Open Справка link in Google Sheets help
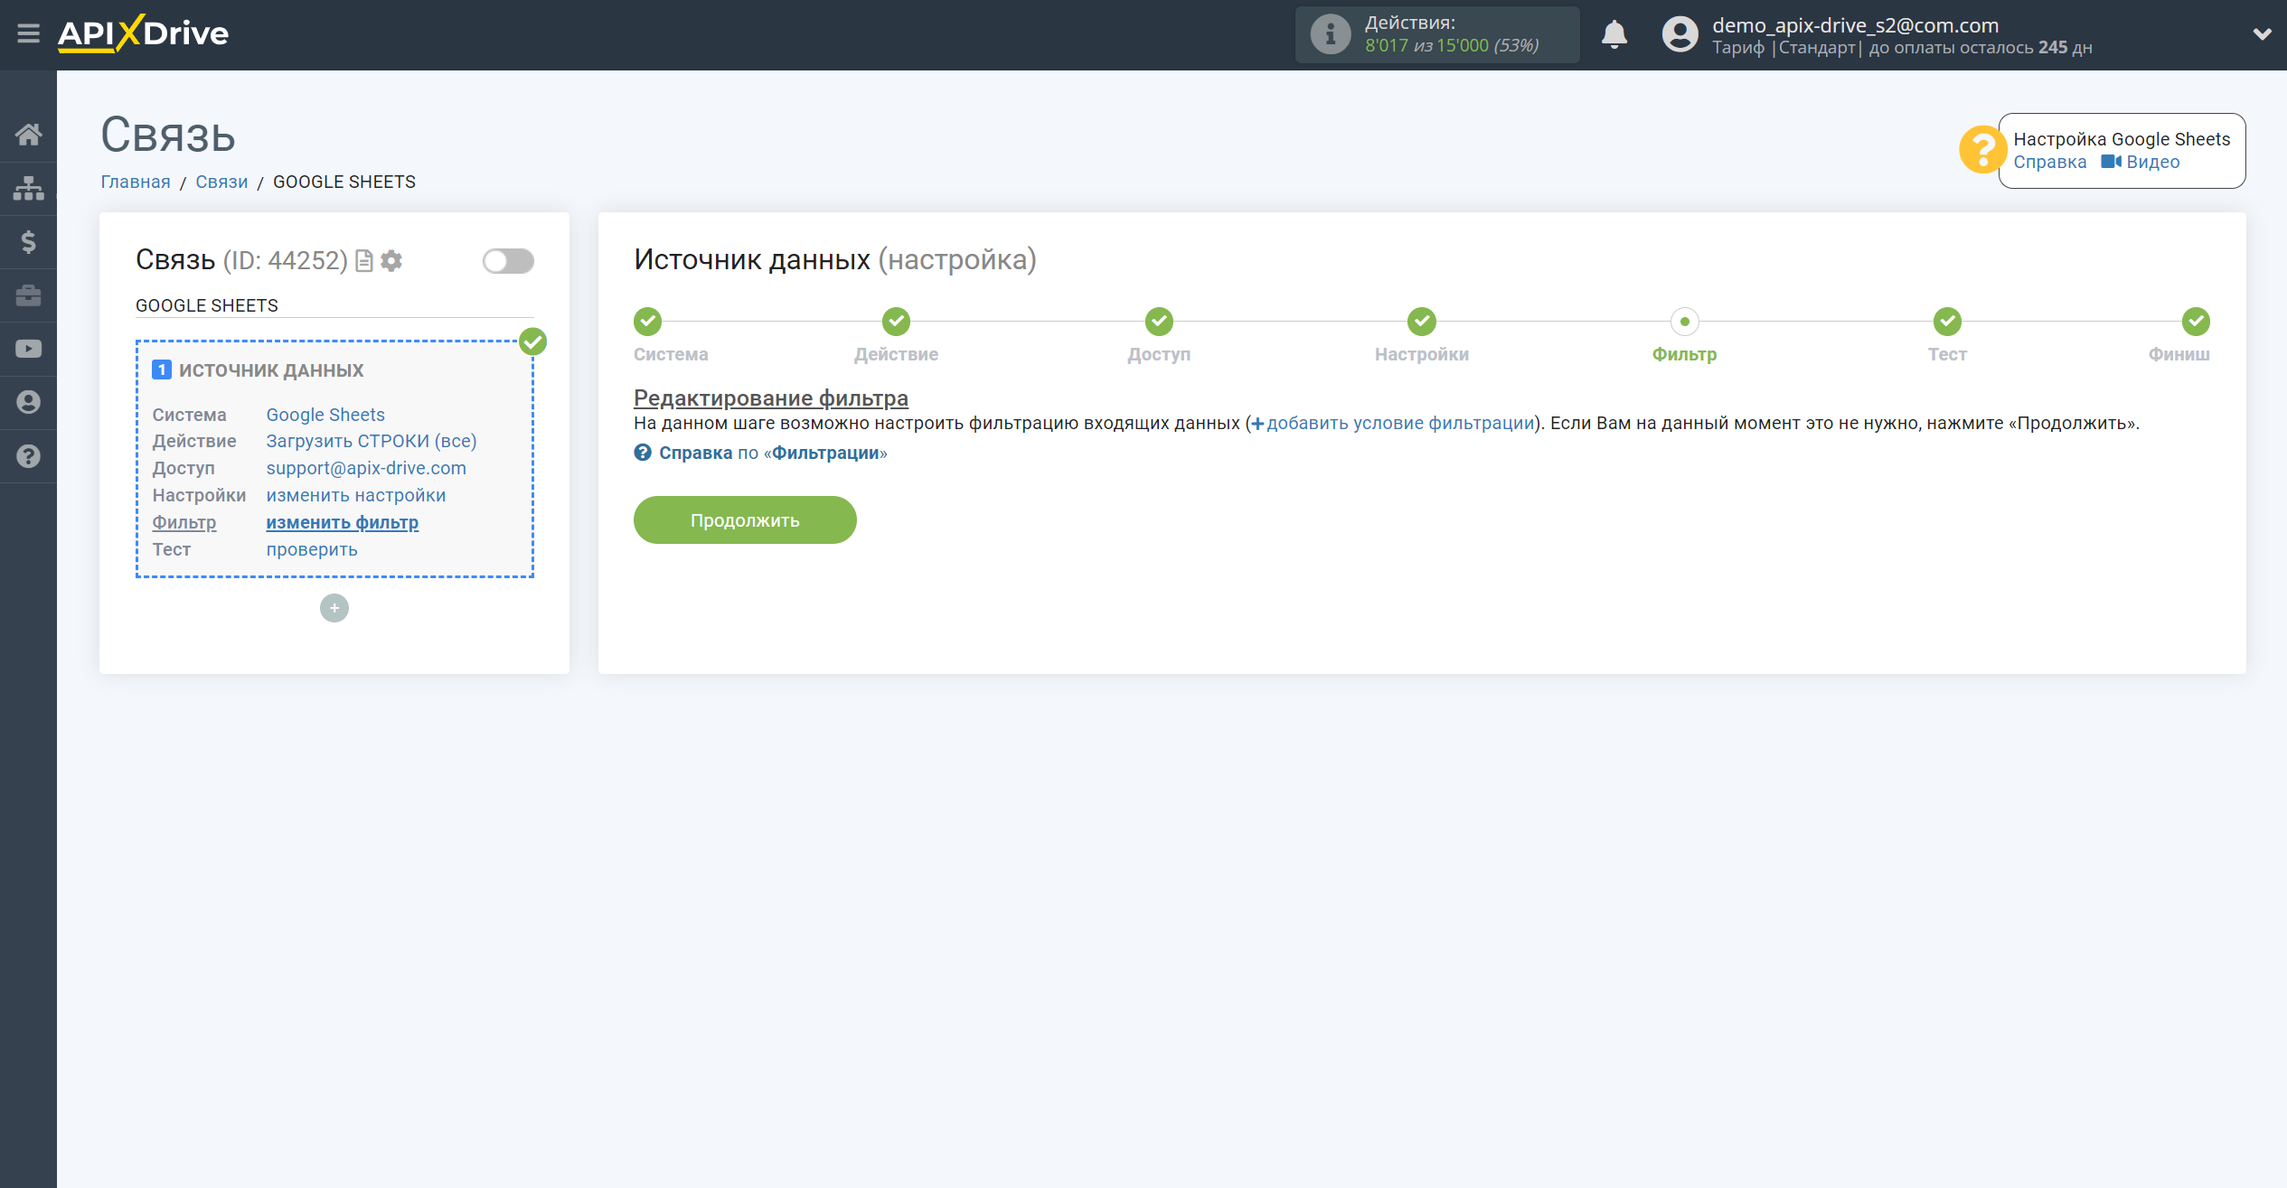This screenshot has width=2287, height=1188. pos(2050,163)
